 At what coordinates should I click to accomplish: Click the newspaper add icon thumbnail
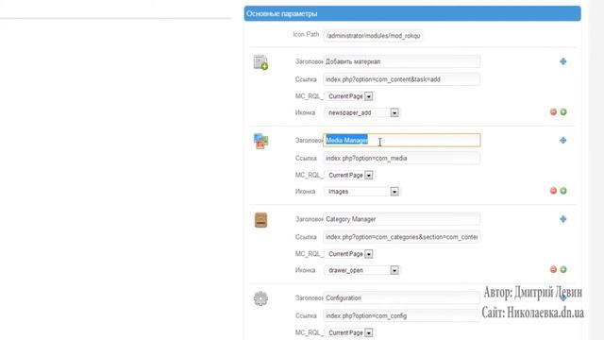260,62
